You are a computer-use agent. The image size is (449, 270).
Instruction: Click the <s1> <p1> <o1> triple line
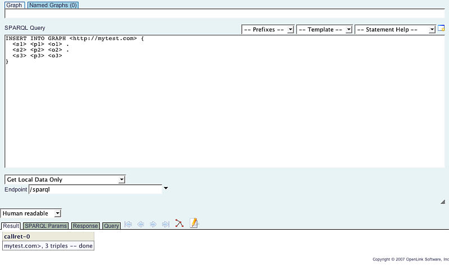click(x=40, y=44)
